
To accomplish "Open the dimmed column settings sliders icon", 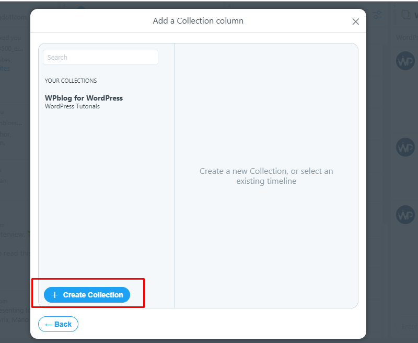I will coord(377,15).
